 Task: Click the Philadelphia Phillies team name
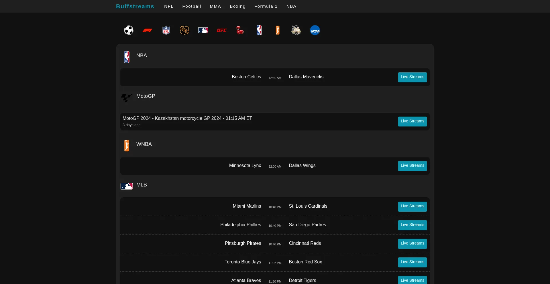coord(241,225)
